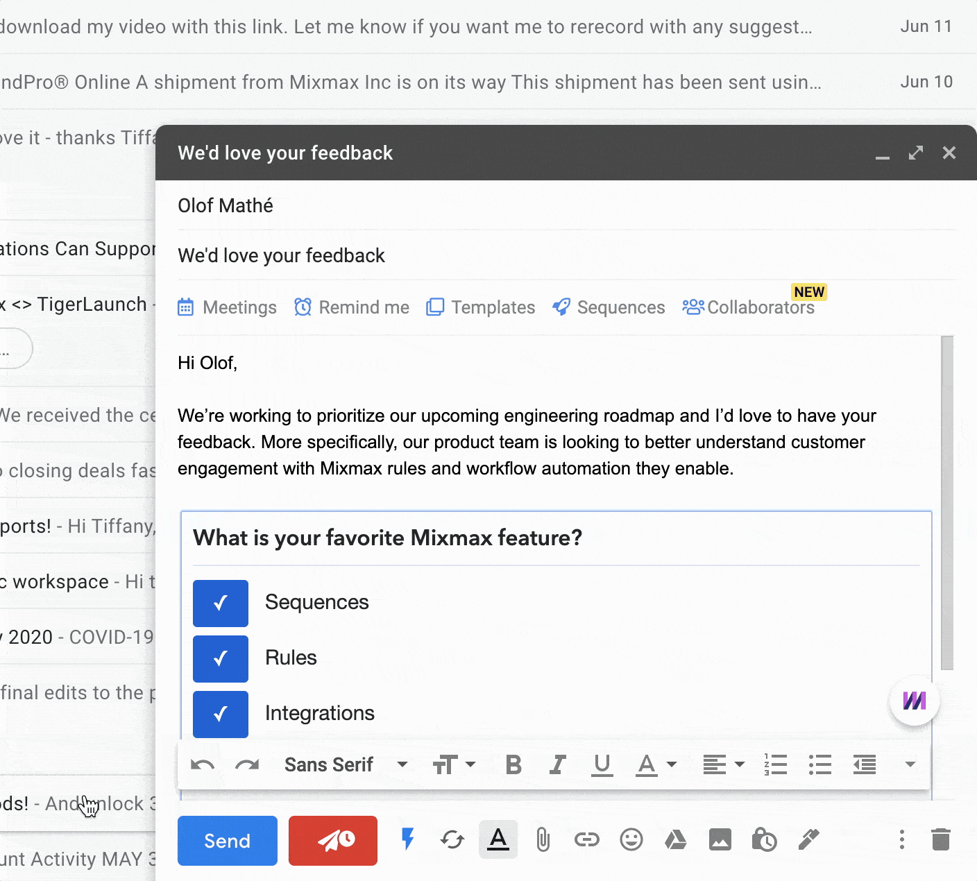This screenshot has height=881, width=977.
Task: Click the signature pen icon
Action: [809, 840]
